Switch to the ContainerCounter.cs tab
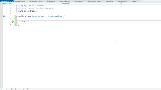Viewport: 161px width, 90px height. 19,1
